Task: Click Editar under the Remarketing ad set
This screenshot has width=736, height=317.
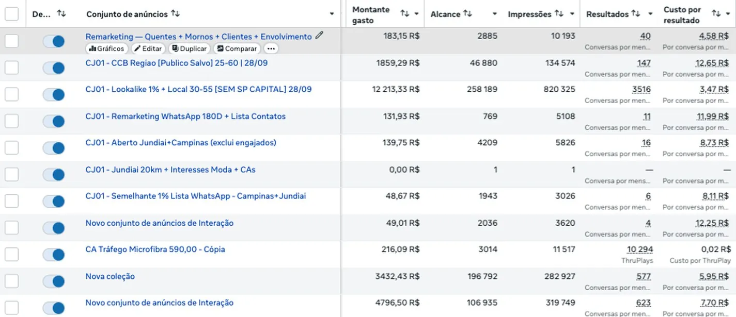Action: click(148, 48)
